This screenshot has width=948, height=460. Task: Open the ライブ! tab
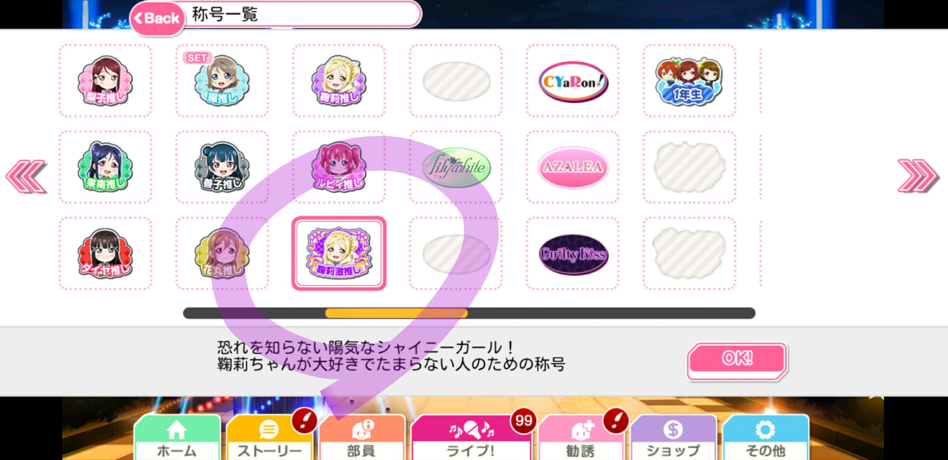pyautogui.click(x=470, y=438)
